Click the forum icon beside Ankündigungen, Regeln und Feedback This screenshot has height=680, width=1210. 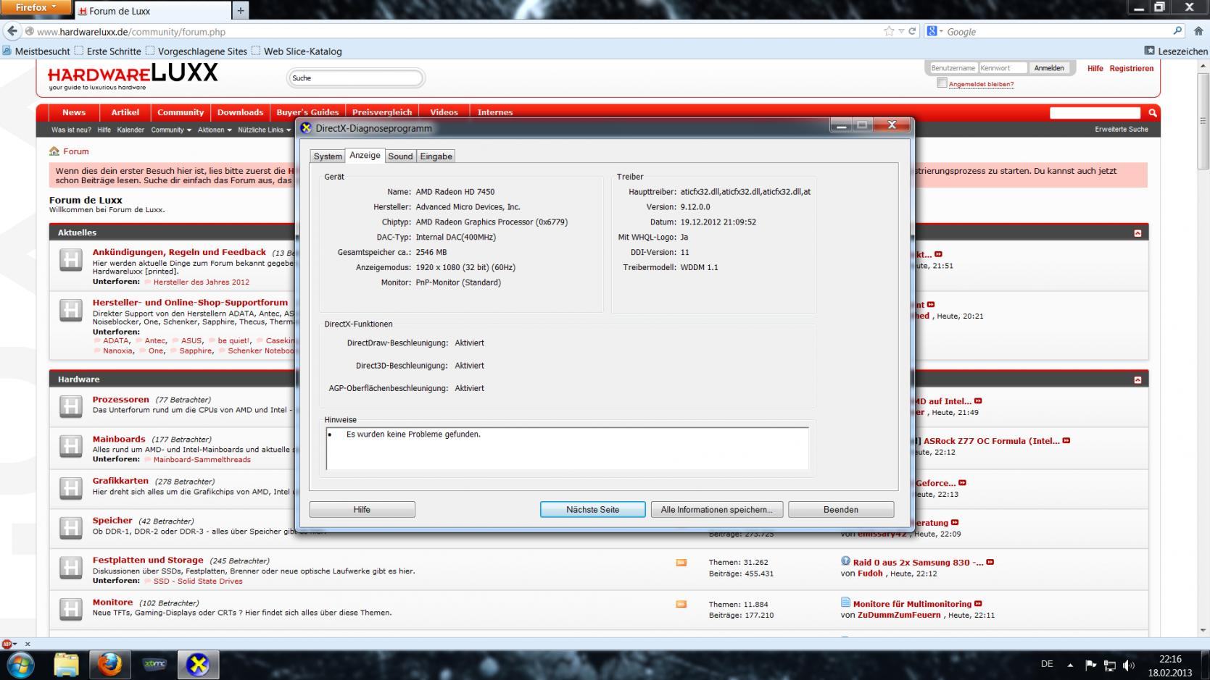click(70, 259)
